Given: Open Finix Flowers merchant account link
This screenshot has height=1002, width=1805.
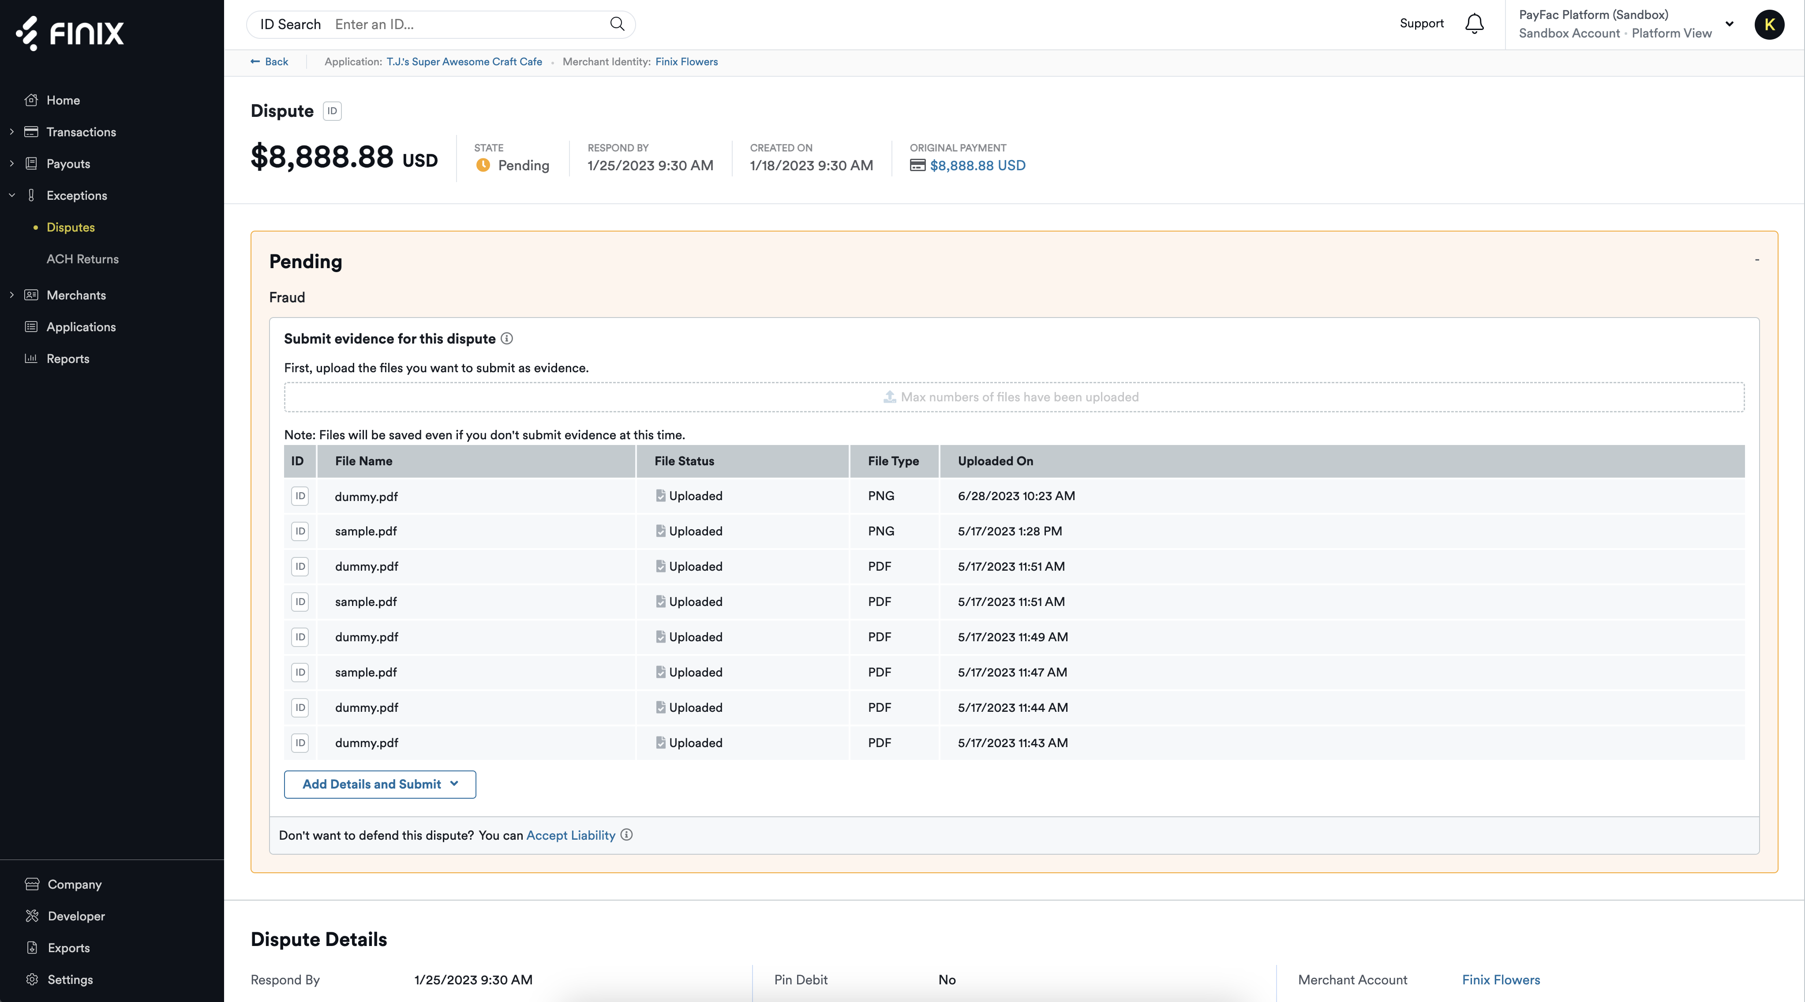Looking at the screenshot, I should (1501, 980).
